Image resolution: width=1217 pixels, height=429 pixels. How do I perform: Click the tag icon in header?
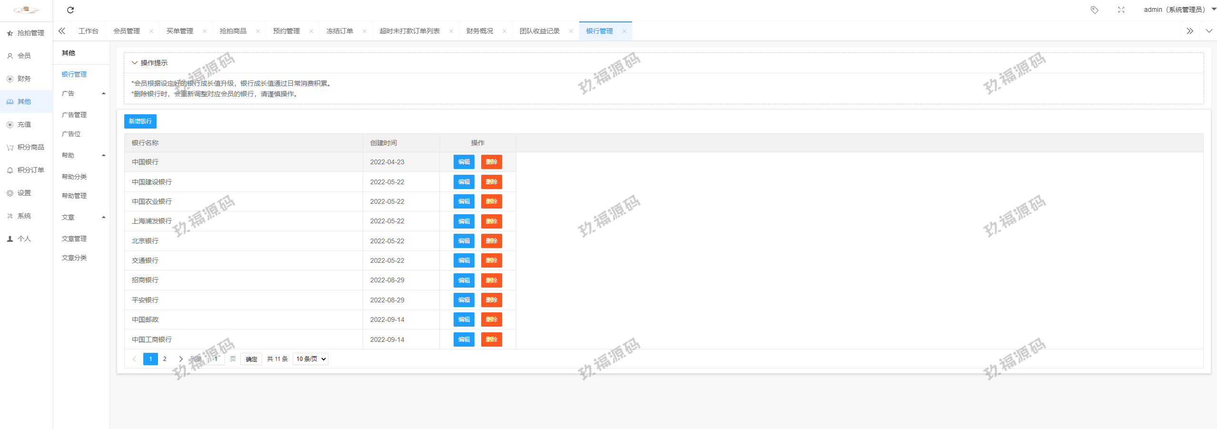[1094, 10]
